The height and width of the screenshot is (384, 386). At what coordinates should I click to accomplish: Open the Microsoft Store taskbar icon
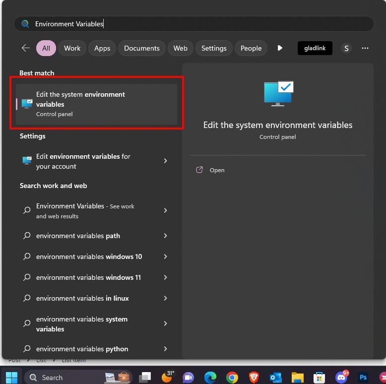[x=319, y=377]
